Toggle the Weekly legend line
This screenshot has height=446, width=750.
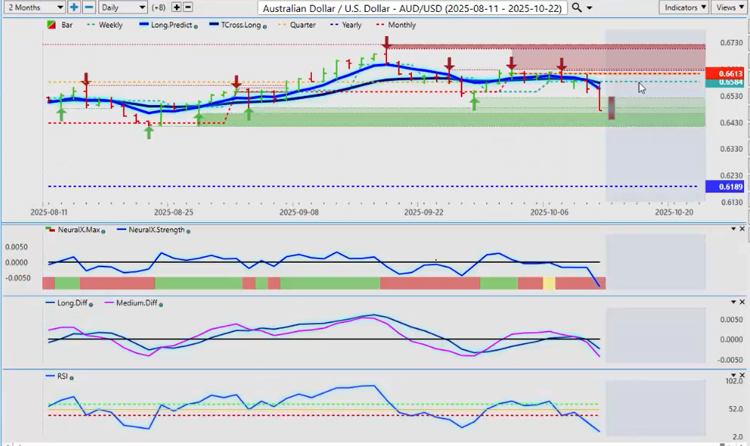pyautogui.click(x=110, y=26)
